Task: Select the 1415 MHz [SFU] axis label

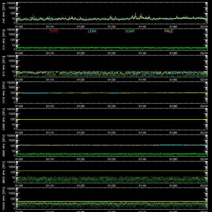Action: point(4,92)
